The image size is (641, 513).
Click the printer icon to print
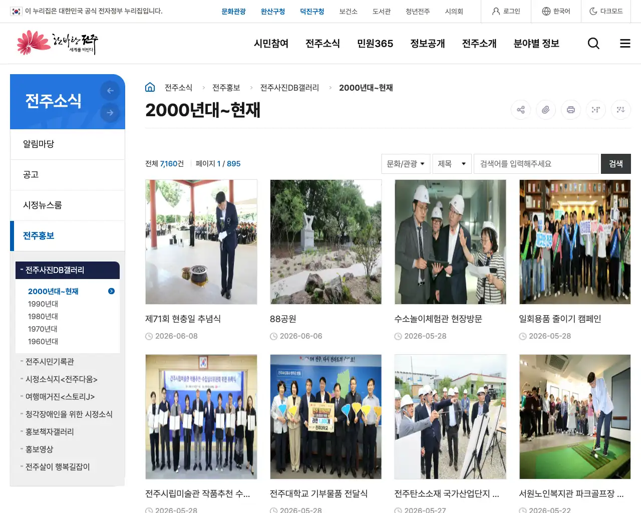(571, 110)
